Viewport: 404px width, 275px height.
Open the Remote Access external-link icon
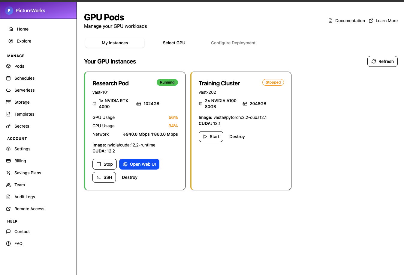(8, 209)
